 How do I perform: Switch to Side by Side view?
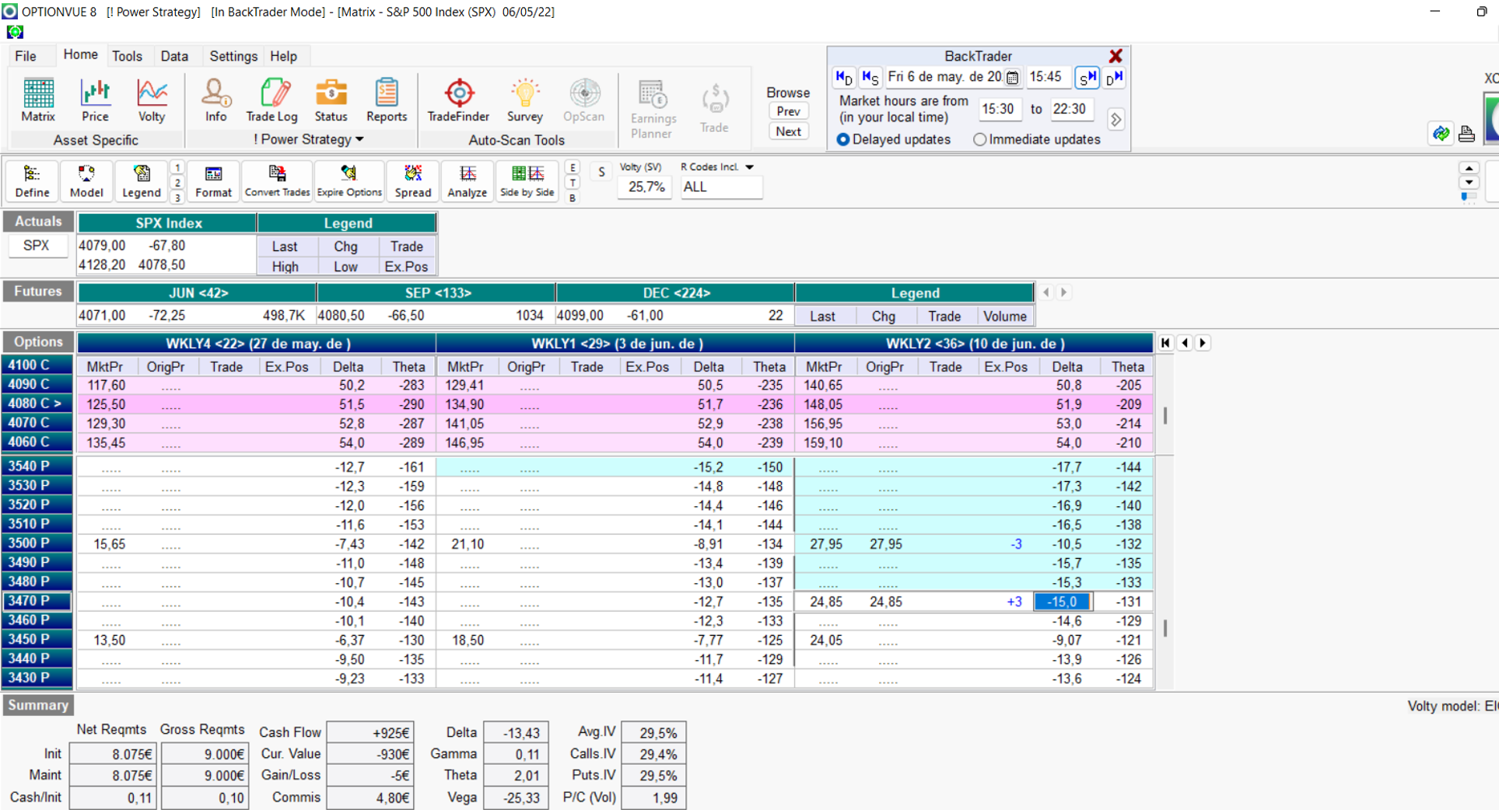click(527, 181)
